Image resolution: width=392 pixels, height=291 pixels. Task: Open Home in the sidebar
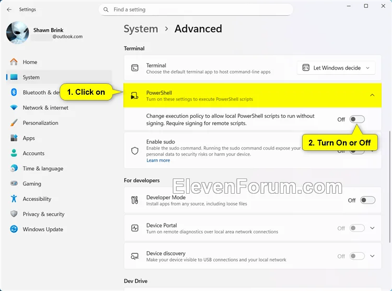tap(59, 62)
